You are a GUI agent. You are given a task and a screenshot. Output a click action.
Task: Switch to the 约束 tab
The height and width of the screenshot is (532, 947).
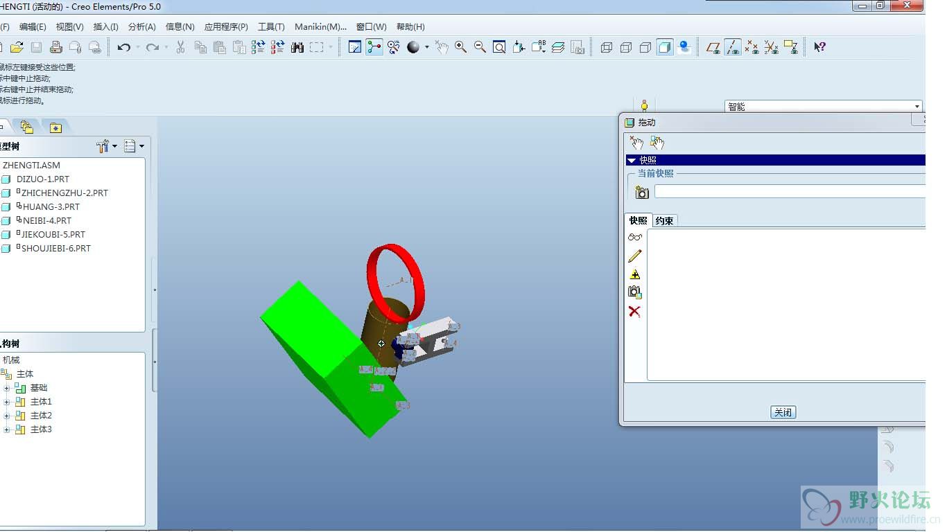(664, 221)
